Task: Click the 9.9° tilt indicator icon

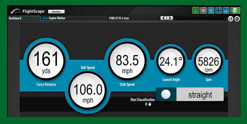Action: 226,11
